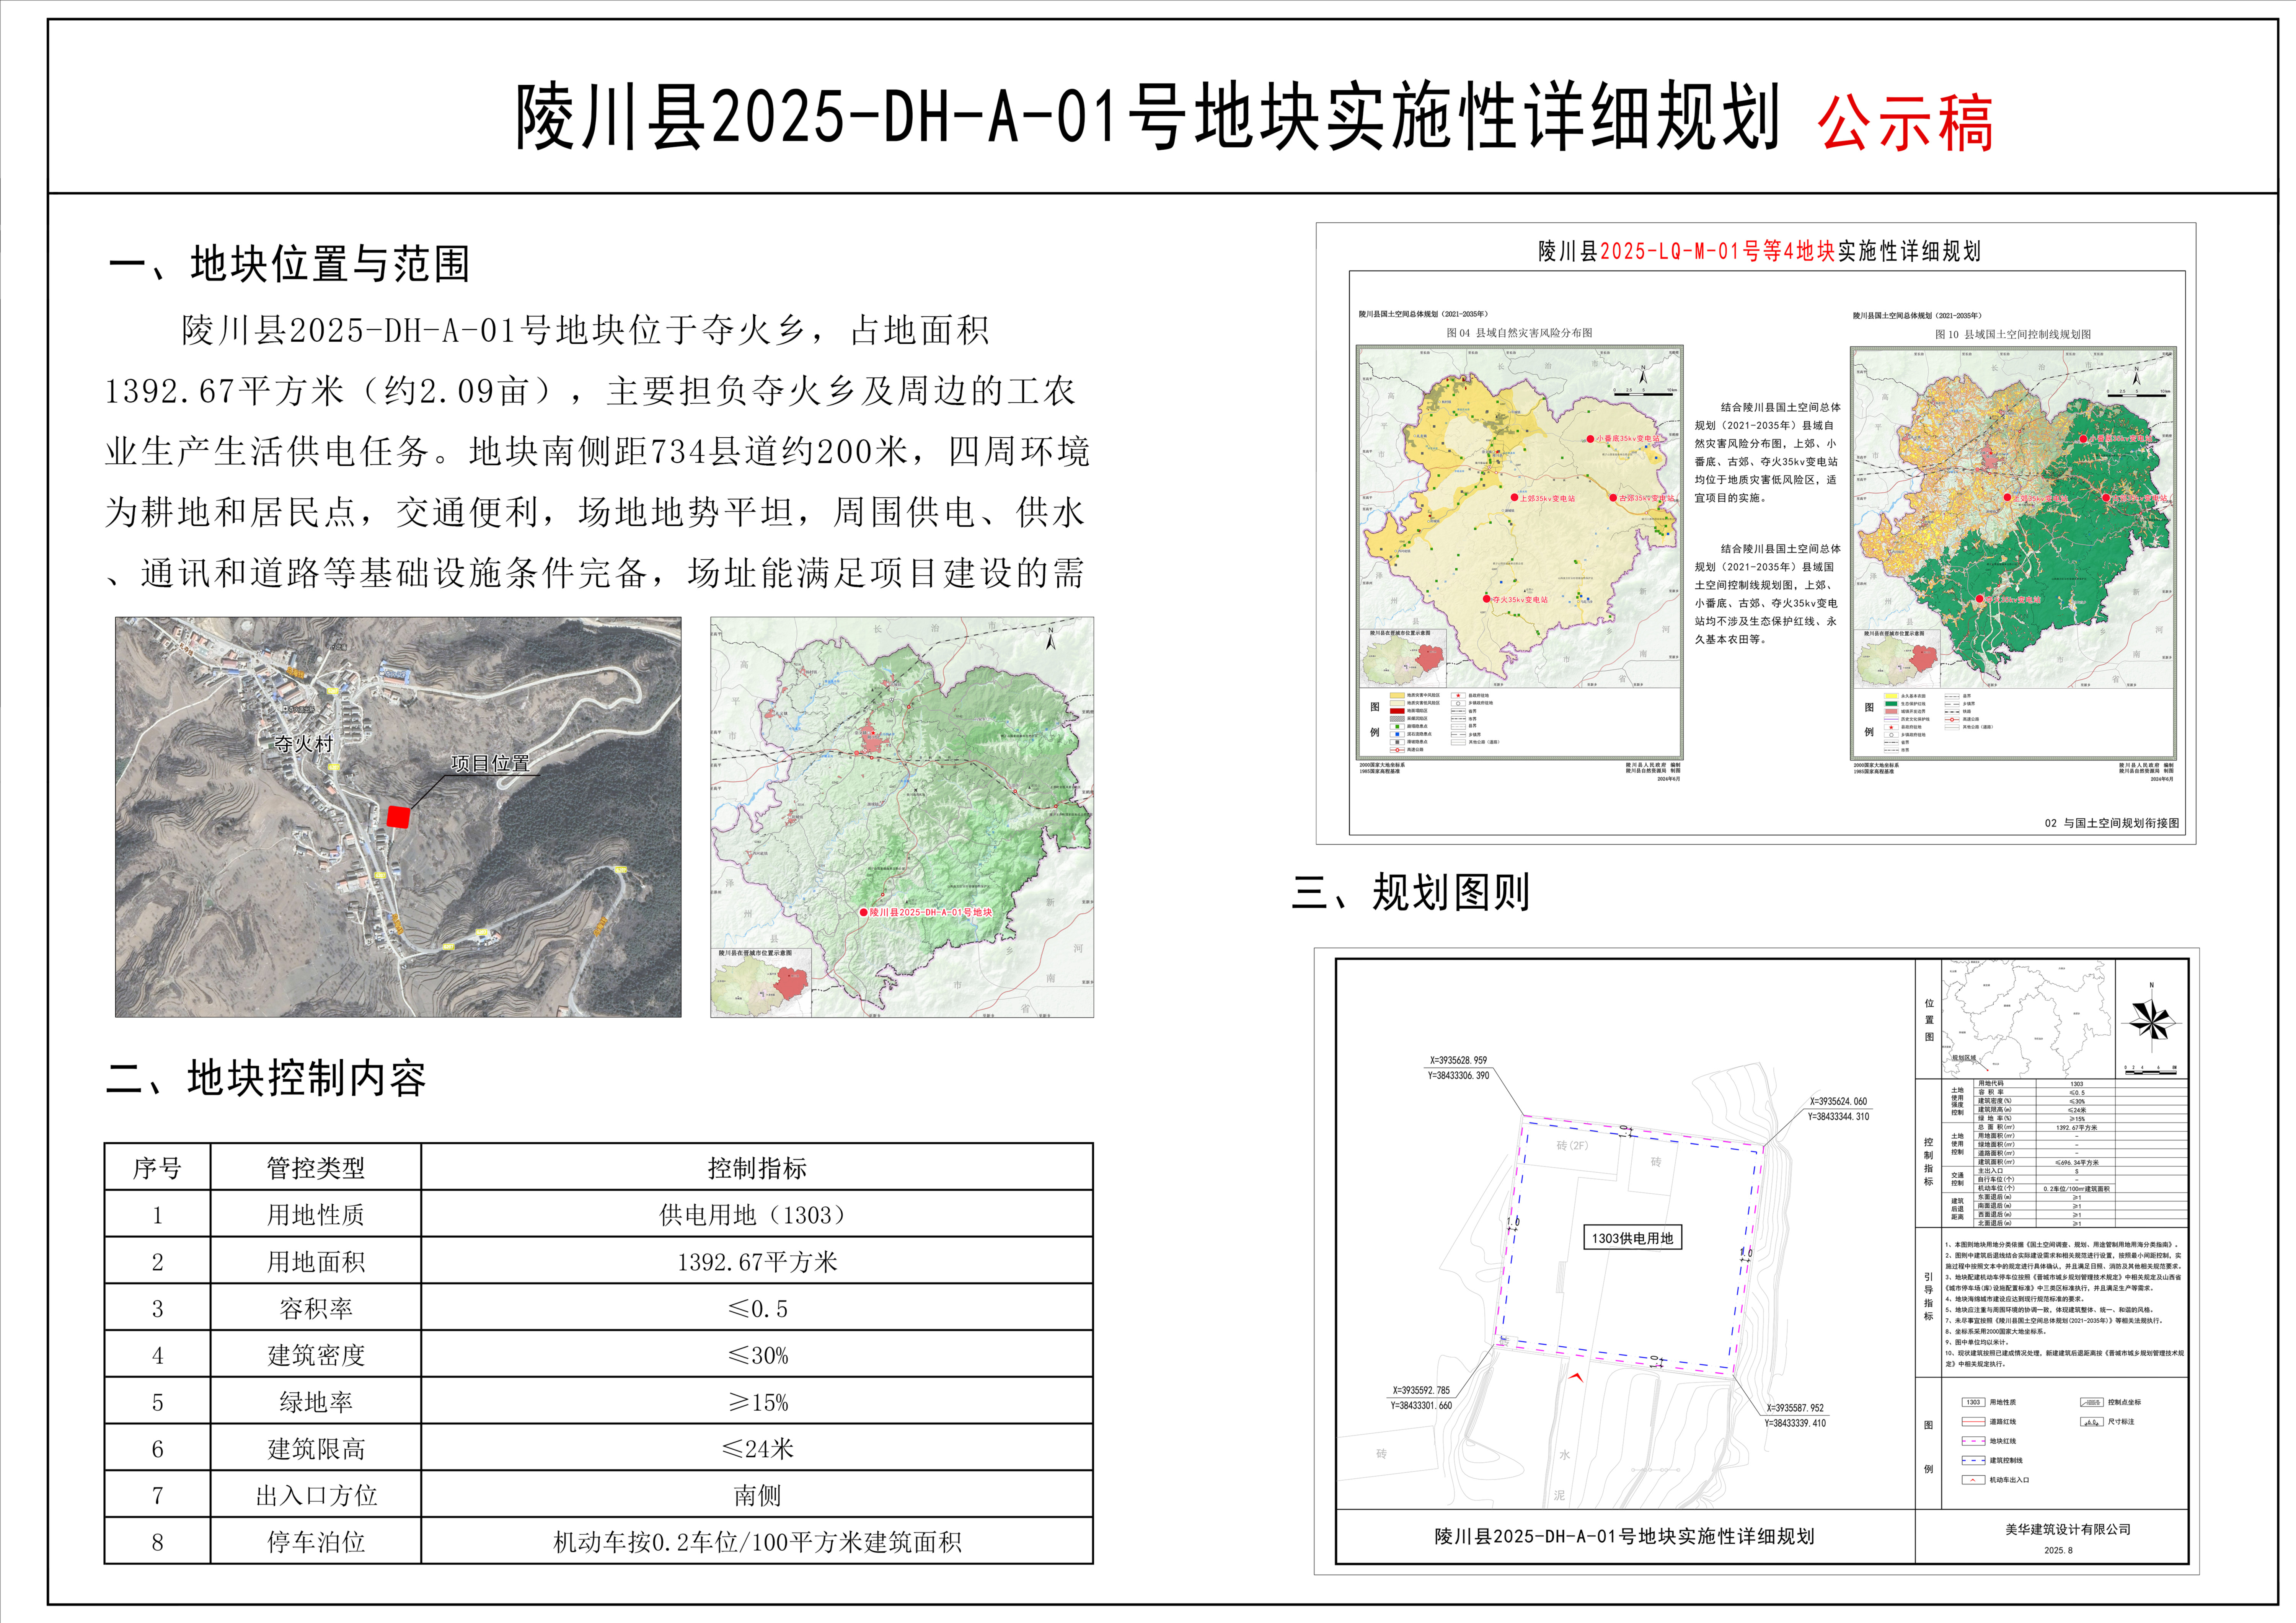Viewport: 2296px width, 1623px height.
Task: Click the scale bar under the compass rose
Action: [x=2151, y=1070]
